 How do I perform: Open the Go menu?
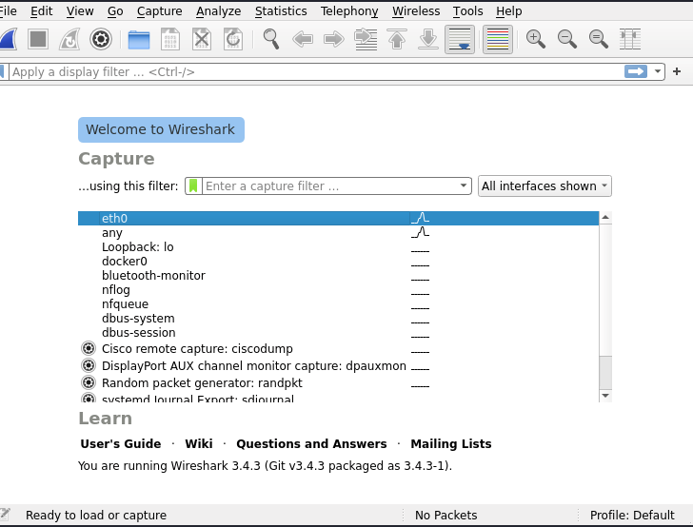[115, 11]
